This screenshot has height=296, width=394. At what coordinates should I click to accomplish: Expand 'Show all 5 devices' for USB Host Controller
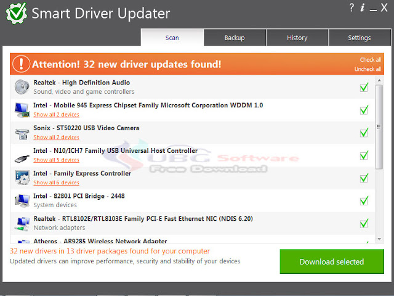[x=56, y=160]
